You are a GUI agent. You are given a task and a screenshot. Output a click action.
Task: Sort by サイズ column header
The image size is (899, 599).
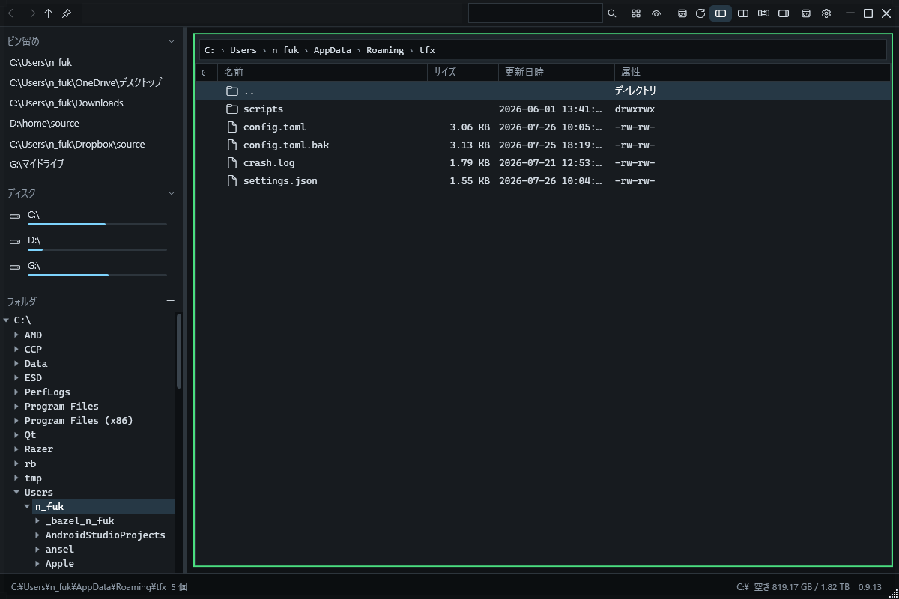[463, 72]
